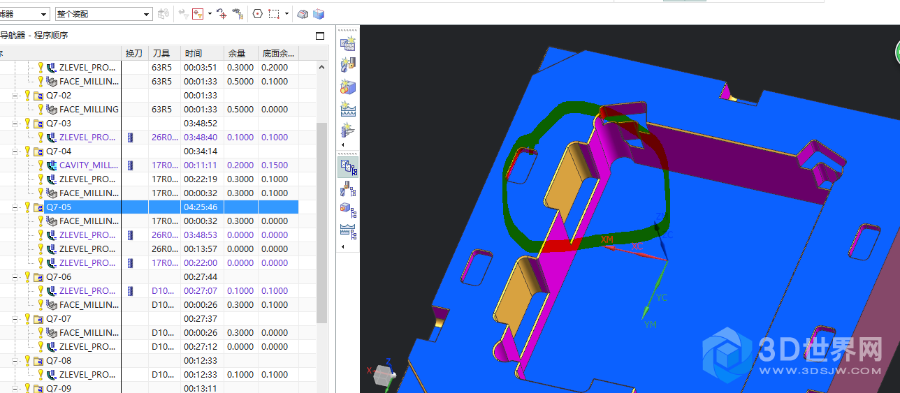Switch to Geometry View icon
The image size is (900, 393).
[x=347, y=209]
